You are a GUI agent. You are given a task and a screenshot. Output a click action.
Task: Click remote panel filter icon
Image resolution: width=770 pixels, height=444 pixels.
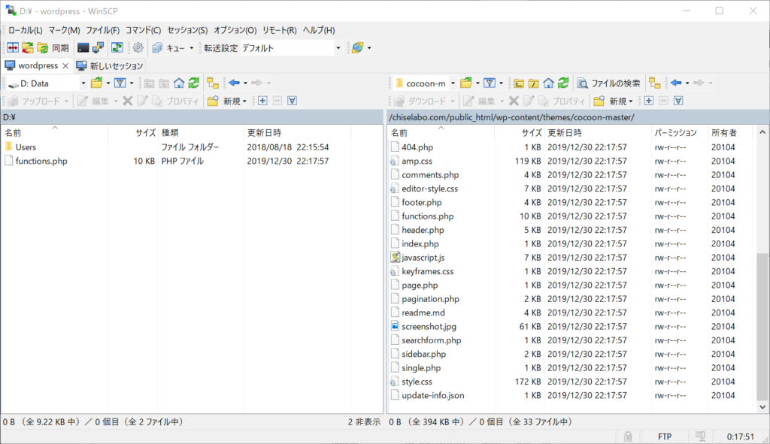490,83
